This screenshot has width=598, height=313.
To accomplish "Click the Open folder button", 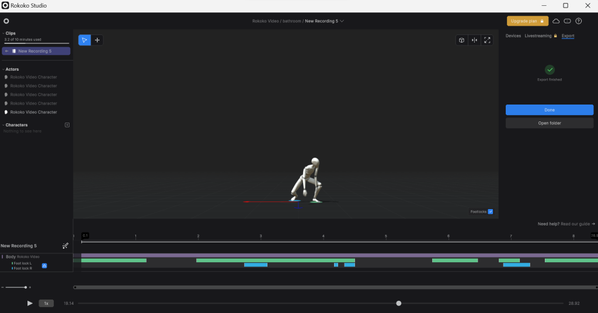I will coord(550,123).
